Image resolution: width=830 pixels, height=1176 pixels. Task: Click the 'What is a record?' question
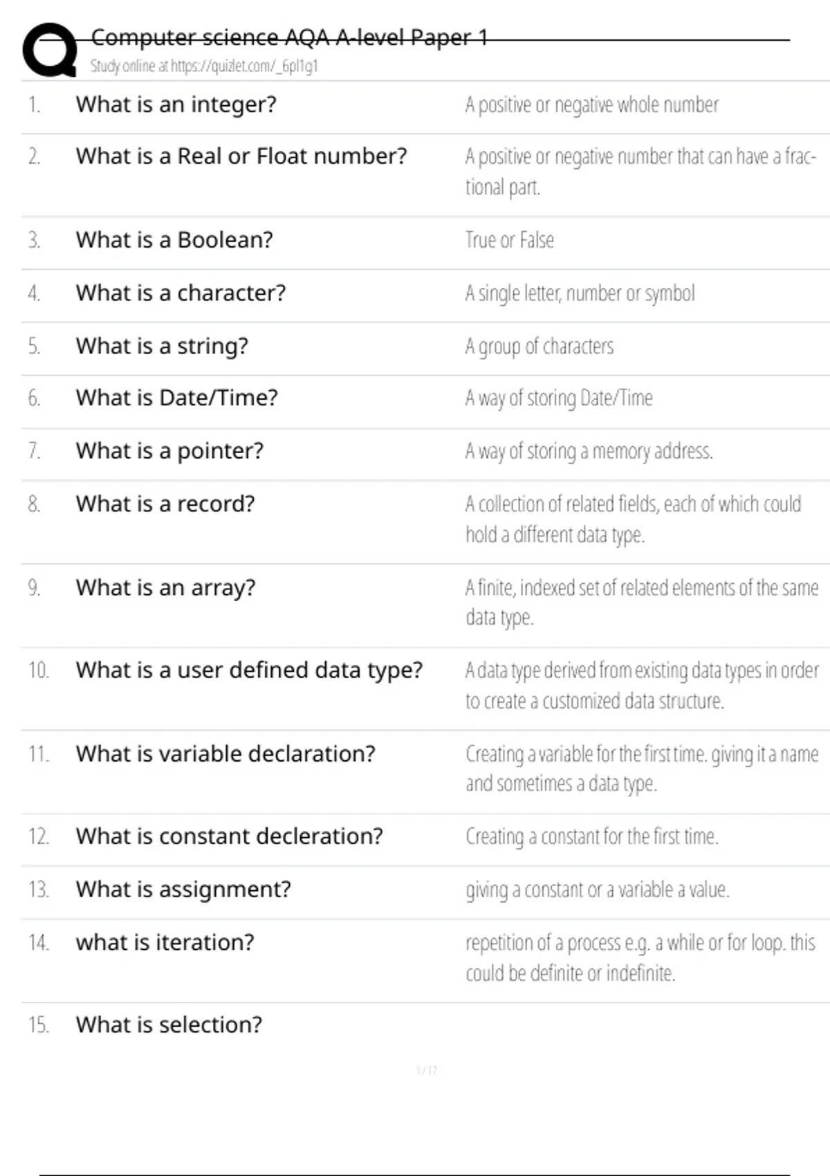(165, 504)
